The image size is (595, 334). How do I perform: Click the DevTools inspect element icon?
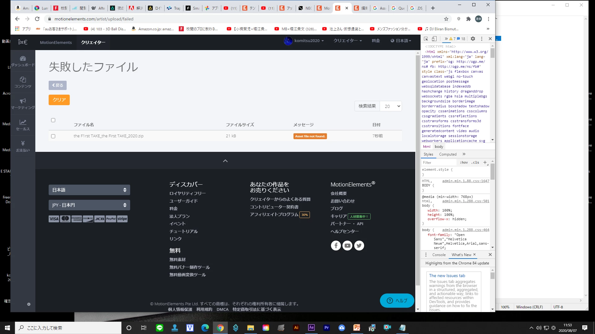(x=426, y=39)
